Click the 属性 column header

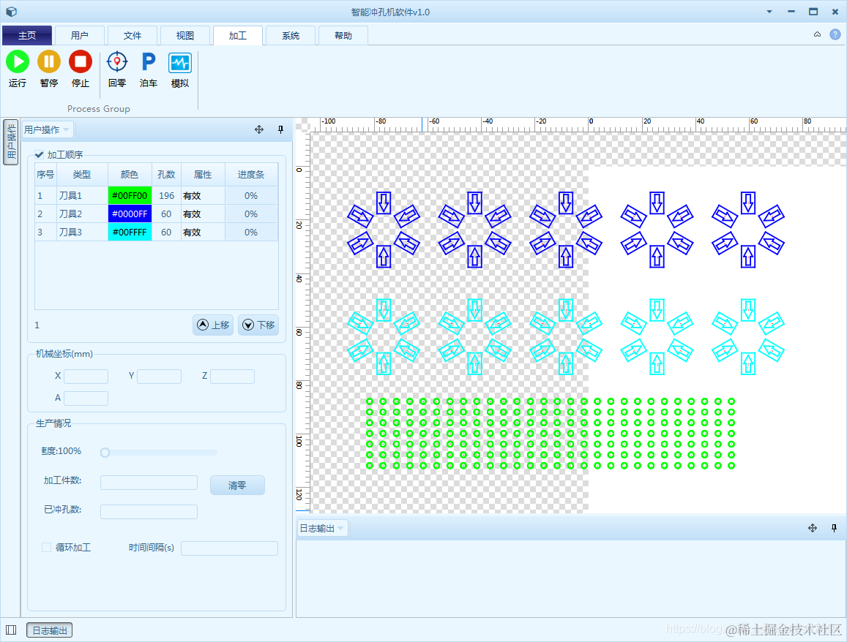tap(203, 174)
